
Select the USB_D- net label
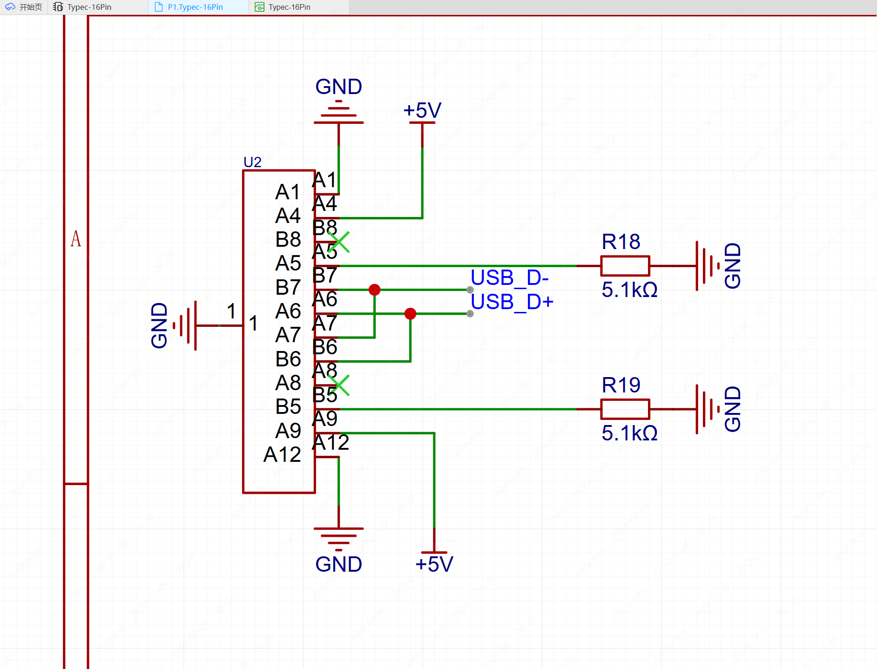click(509, 278)
